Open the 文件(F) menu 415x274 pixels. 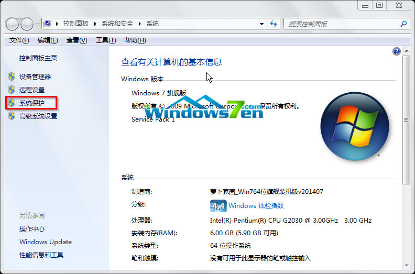tap(19, 40)
